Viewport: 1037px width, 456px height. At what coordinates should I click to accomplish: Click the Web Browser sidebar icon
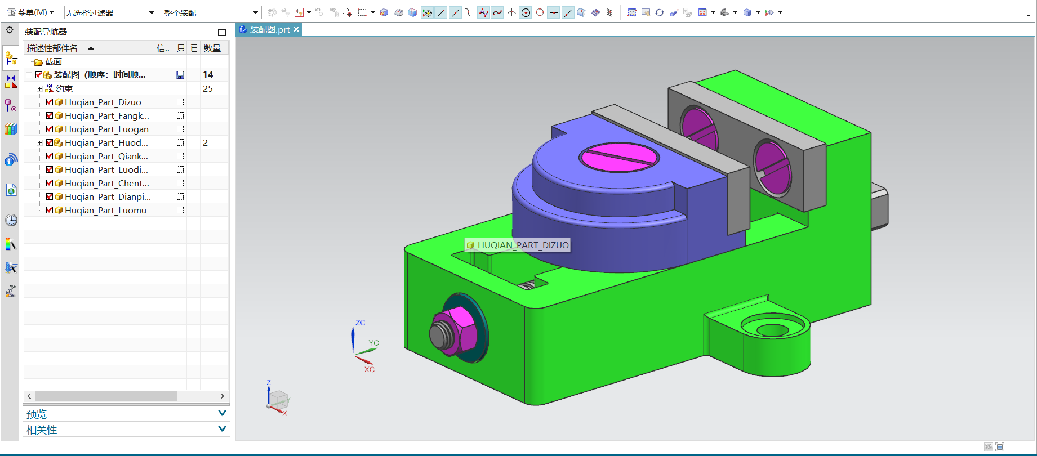click(x=11, y=190)
